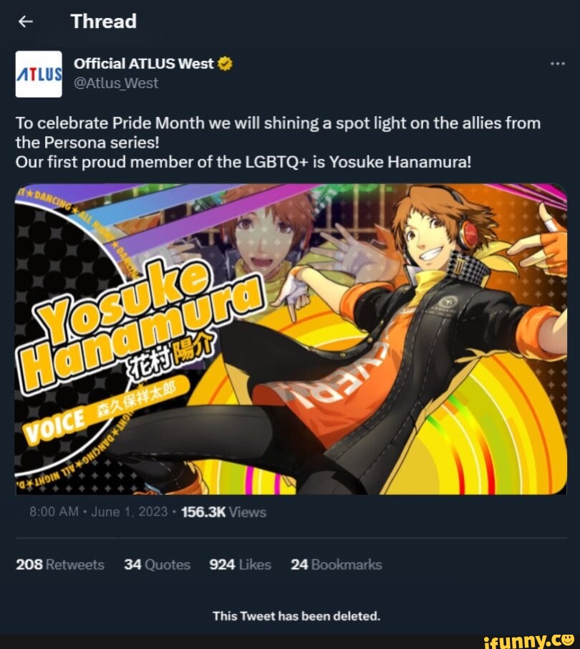Open the Yosuke Hanamura image
The image size is (580, 649).
click(x=291, y=339)
